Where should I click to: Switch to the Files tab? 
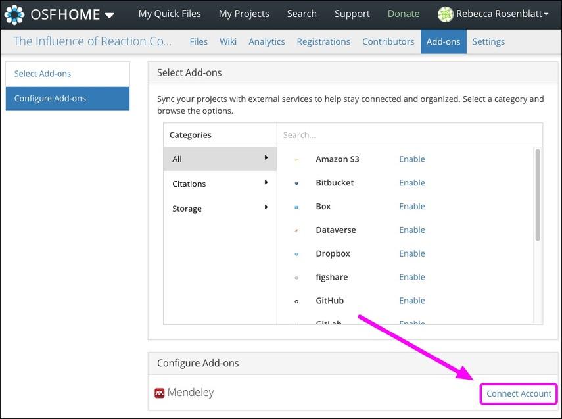[x=199, y=41]
